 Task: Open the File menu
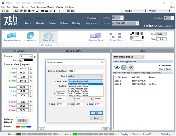[3, 7]
